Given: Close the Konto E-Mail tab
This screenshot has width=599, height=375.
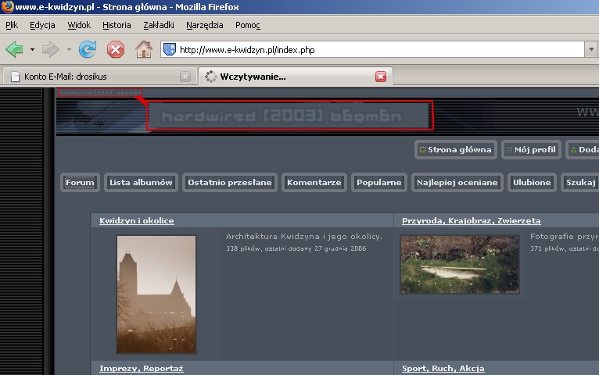Looking at the screenshot, I should click(x=185, y=77).
